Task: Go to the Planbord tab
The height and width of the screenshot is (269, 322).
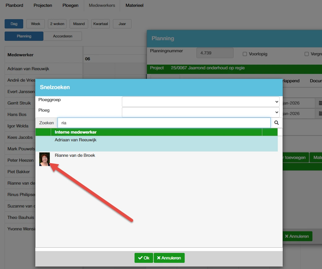Action: (15, 5)
